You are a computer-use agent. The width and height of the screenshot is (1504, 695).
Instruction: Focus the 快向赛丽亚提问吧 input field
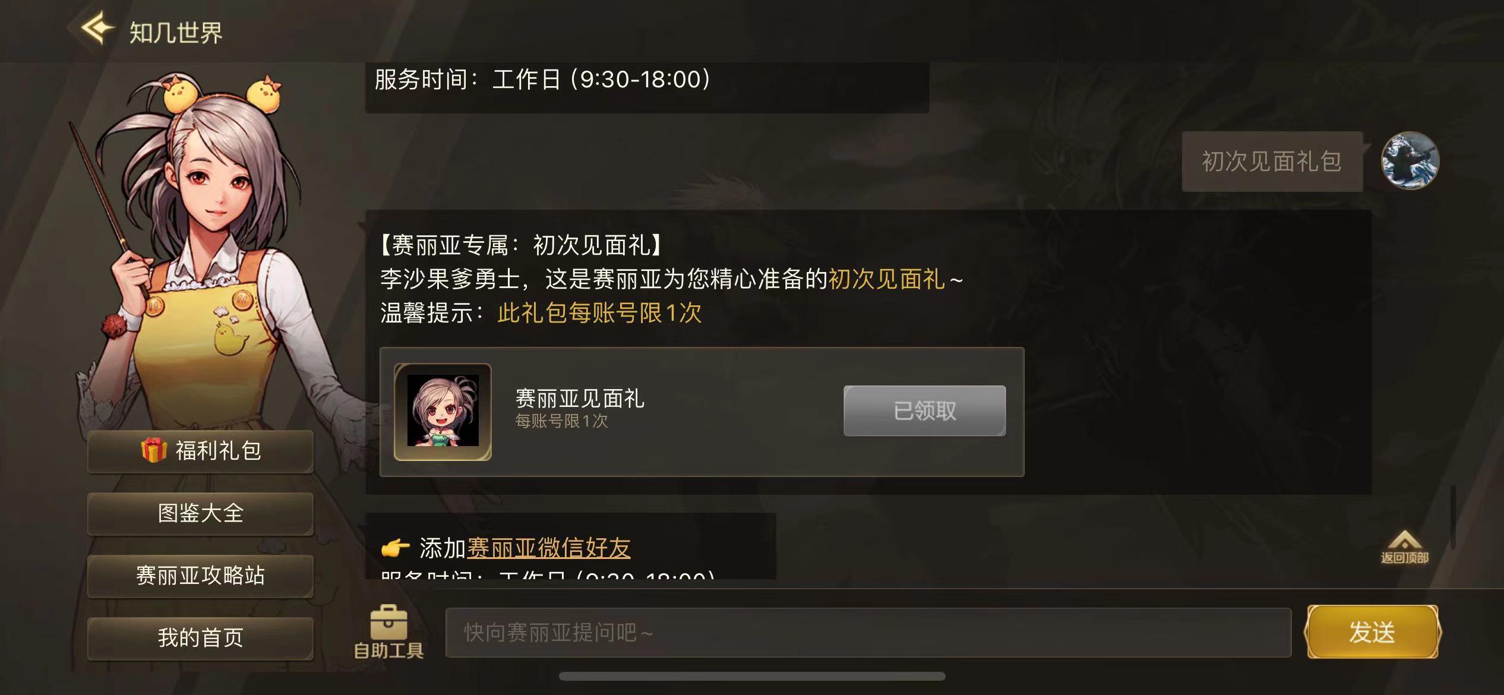(x=868, y=633)
